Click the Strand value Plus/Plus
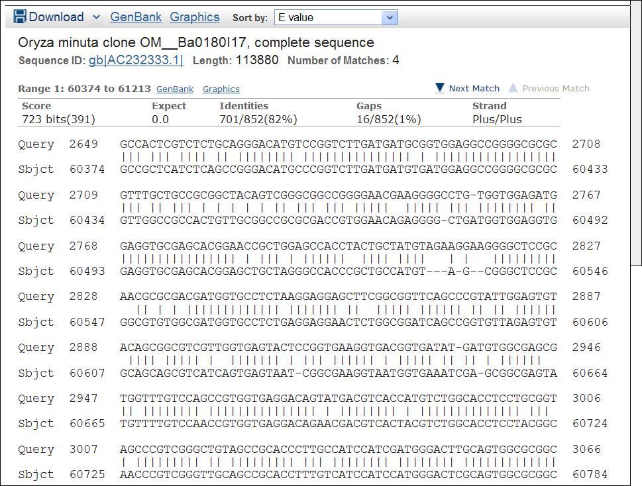 click(x=497, y=119)
